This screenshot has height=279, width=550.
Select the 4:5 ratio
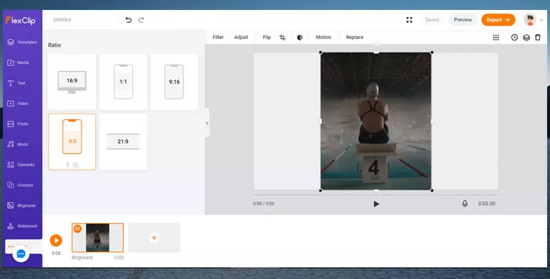(72, 141)
